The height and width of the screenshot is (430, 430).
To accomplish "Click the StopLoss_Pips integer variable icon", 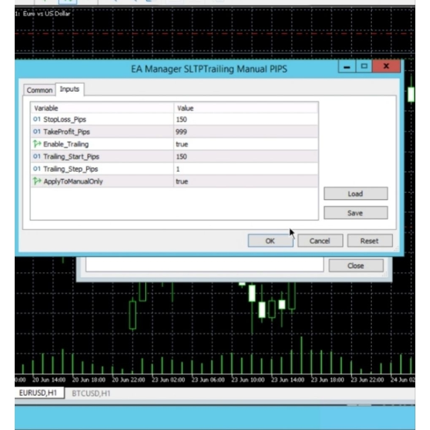I will click(x=37, y=120).
